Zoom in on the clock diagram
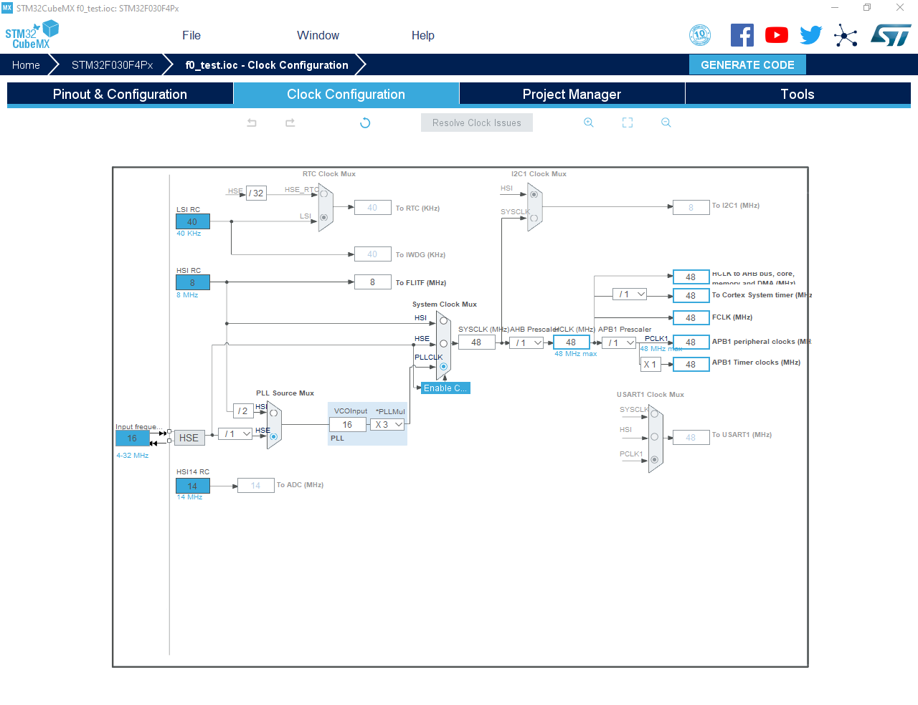This screenshot has height=705, width=918. 589,123
